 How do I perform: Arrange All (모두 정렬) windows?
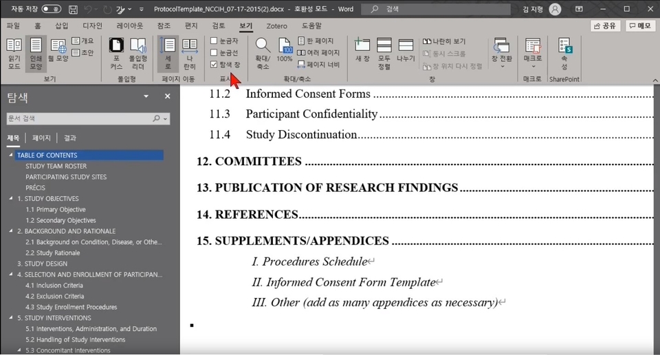click(384, 54)
